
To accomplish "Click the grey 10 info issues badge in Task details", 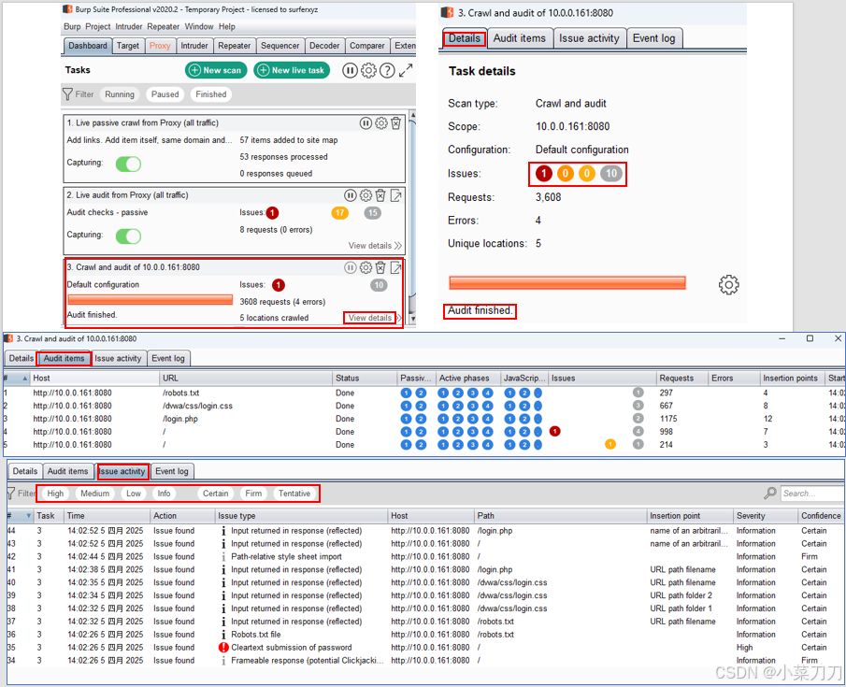I will 610,173.
